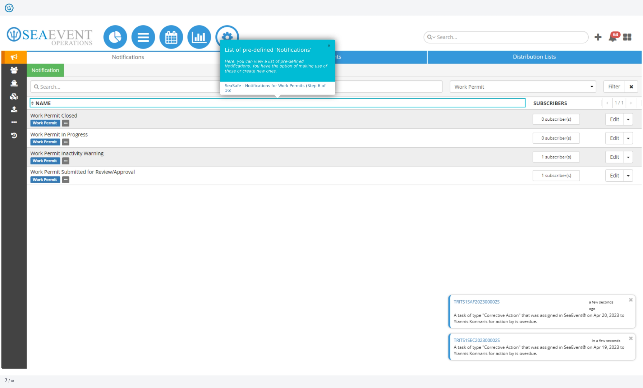
Task: Open 1 subscriber(s) for Work Permit Submitted for Review/Approval
Action: point(556,176)
